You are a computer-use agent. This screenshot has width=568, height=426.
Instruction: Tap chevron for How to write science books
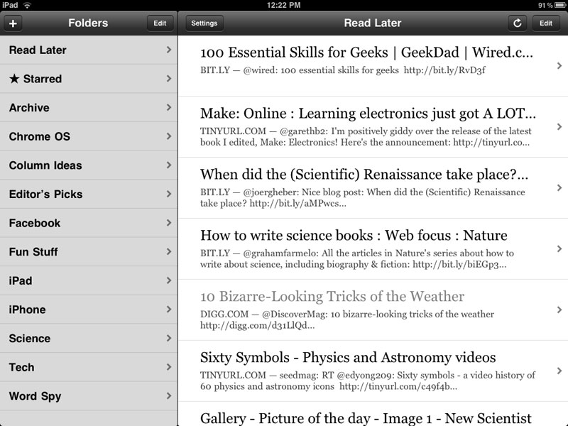[559, 249]
